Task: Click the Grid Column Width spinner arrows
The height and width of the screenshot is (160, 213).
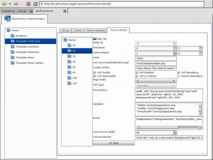Action: tap(175, 133)
